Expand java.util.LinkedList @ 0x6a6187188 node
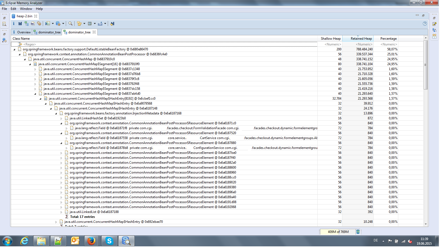440x248 pixels. pos(61,212)
